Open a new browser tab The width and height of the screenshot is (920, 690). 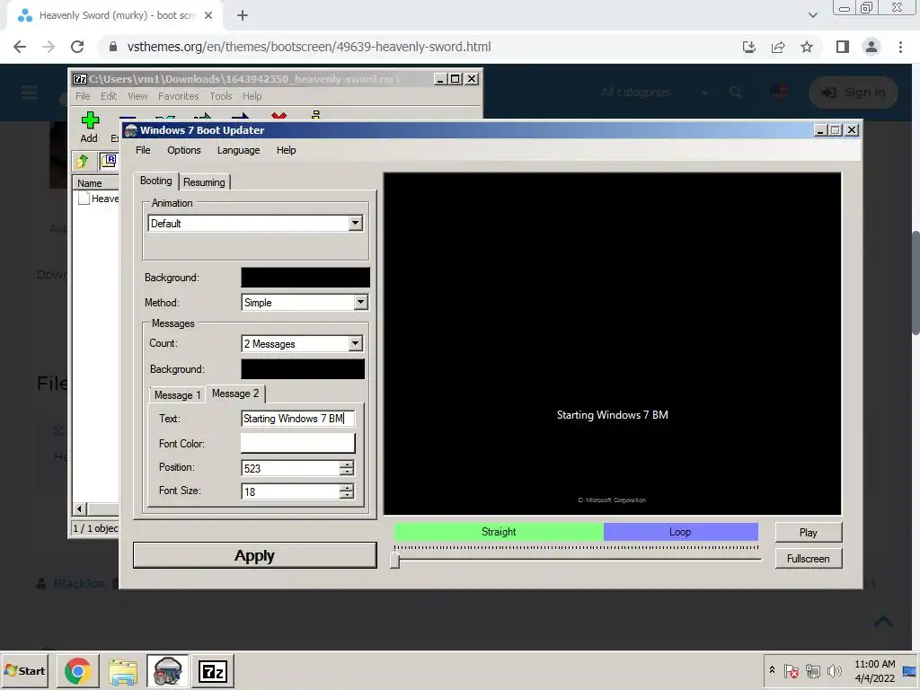tap(243, 15)
